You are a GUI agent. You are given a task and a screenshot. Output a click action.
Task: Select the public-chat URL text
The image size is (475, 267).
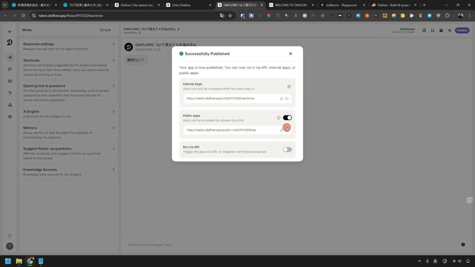[x=221, y=130]
